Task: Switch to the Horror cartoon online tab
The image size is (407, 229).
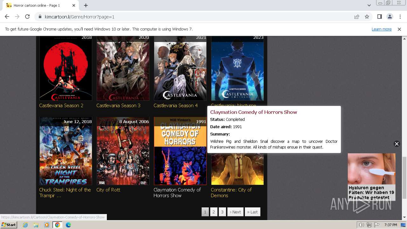Action: coord(41,5)
